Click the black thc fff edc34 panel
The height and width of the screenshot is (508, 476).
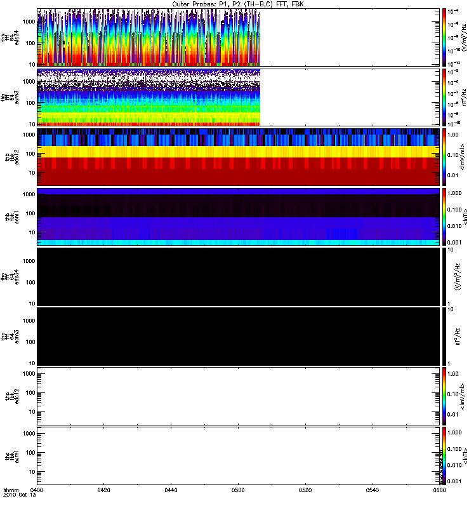click(239, 277)
